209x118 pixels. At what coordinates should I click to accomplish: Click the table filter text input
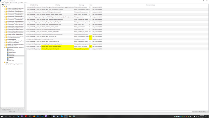click(109, 112)
